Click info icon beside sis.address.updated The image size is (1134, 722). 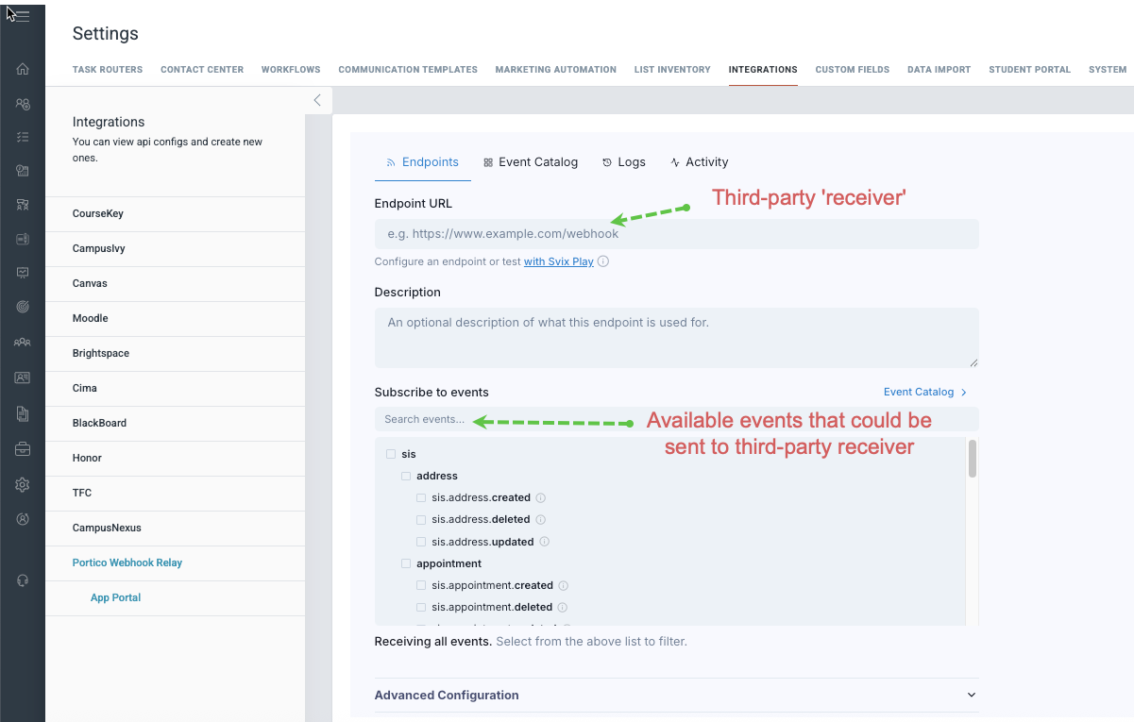coord(544,542)
